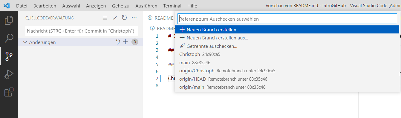
Task: Open the Gehe zu menu
Action: pos(120,6)
